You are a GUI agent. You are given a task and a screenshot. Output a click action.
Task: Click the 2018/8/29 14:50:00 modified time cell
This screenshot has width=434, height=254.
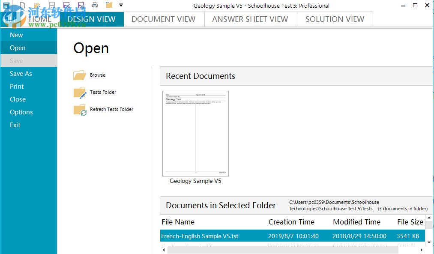(x=359, y=236)
